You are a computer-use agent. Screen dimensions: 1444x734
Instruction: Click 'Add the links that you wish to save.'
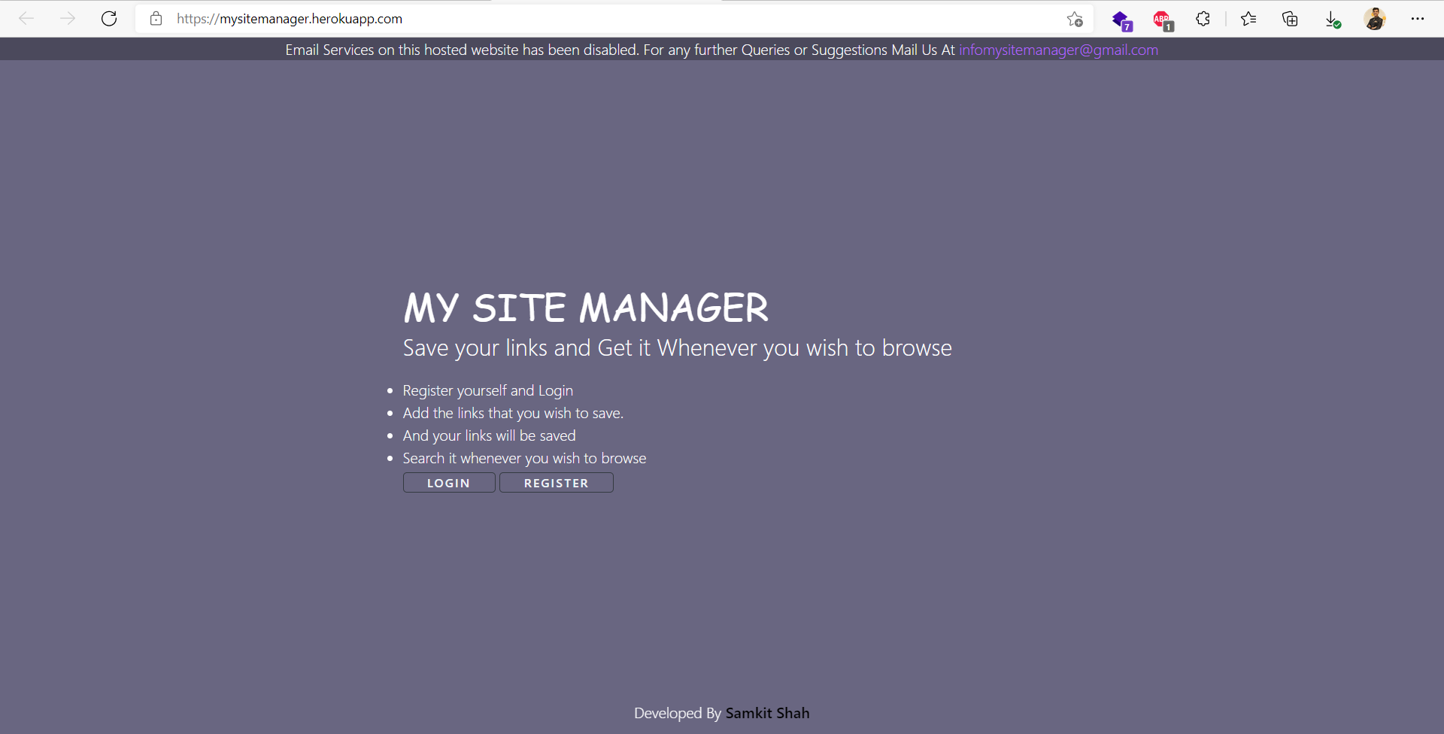point(513,413)
